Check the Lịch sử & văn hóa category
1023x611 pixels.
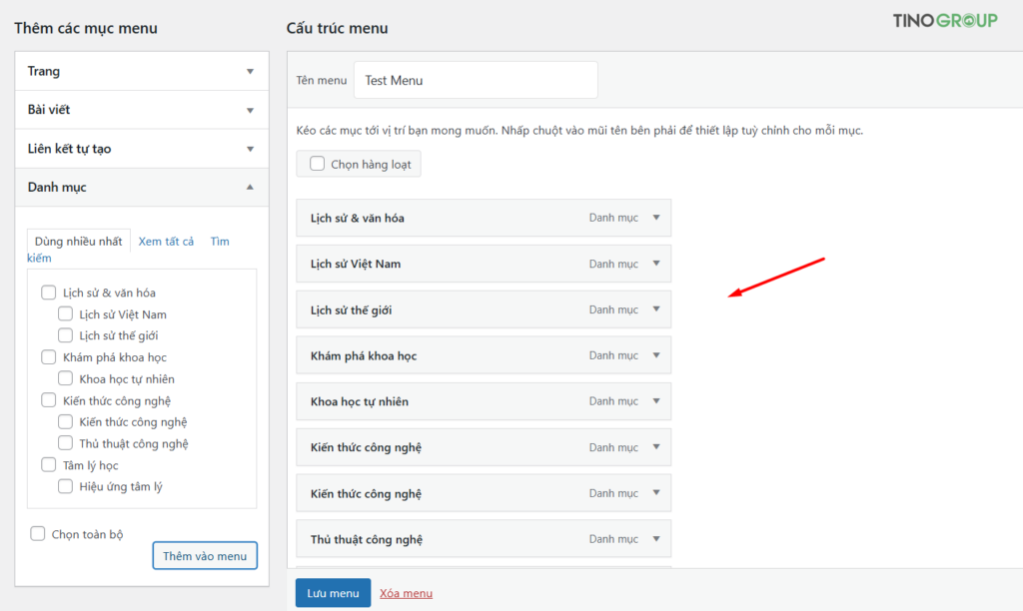(48, 293)
